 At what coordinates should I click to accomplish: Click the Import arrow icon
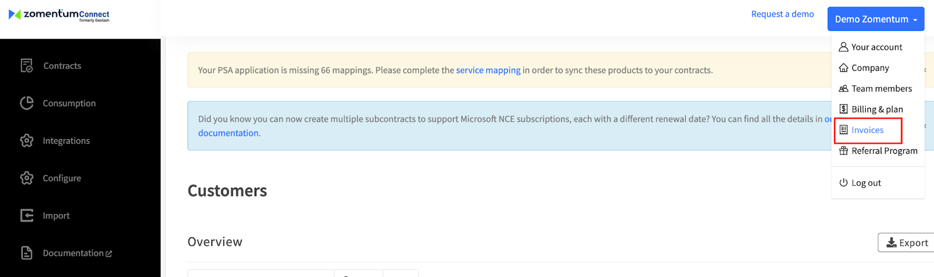[27, 215]
